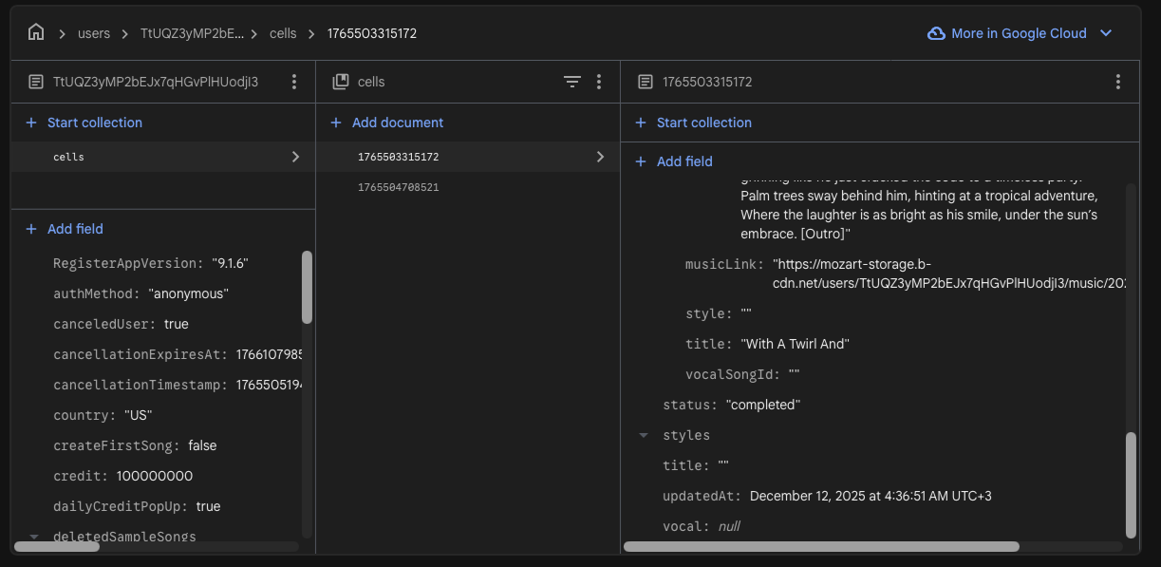Image resolution: width=1161 pixels, height=567 pixels.
Task: Click the musicLink URL field
Action: [906, 274]
